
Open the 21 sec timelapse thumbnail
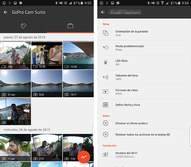(15, 84)
